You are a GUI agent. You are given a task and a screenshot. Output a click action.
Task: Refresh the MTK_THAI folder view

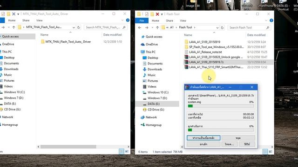[x=79, y=27]
